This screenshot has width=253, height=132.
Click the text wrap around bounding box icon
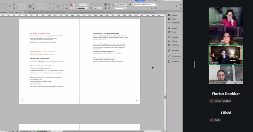[x=109, y=5]
